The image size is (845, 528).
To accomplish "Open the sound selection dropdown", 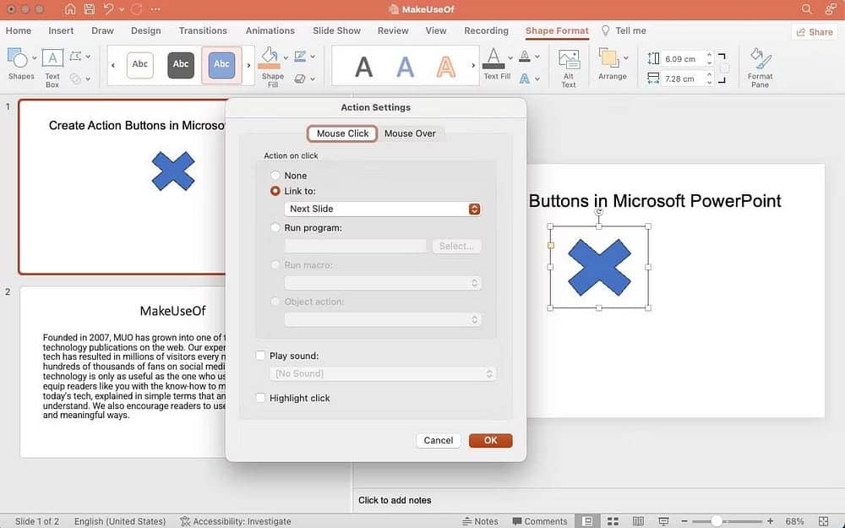I will pos(488,373).
